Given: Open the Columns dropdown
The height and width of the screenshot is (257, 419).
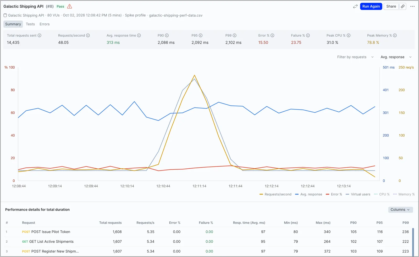Looking at the screenshot, I should coord(400,210).
